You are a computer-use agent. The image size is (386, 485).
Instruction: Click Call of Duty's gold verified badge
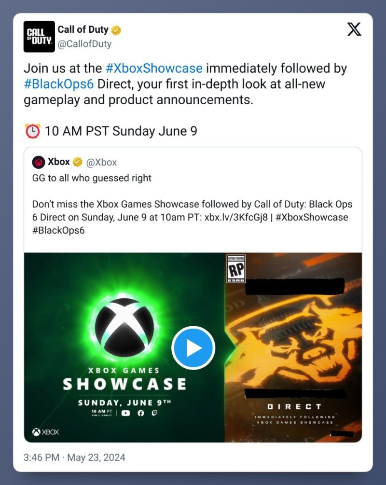coord(116,30)
